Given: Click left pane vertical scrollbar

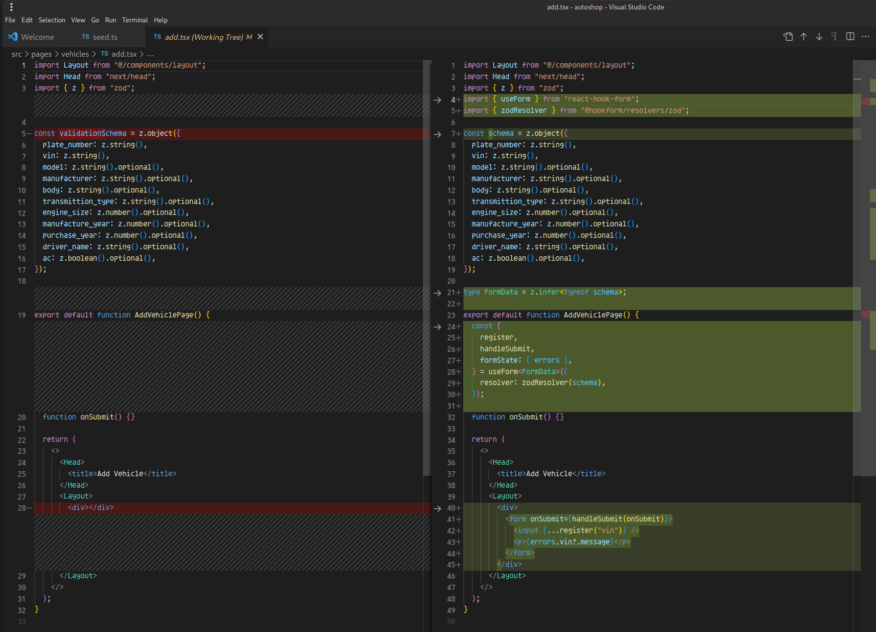Looking at the screenshot, I should pyautogui.click(x=427, y=268).
